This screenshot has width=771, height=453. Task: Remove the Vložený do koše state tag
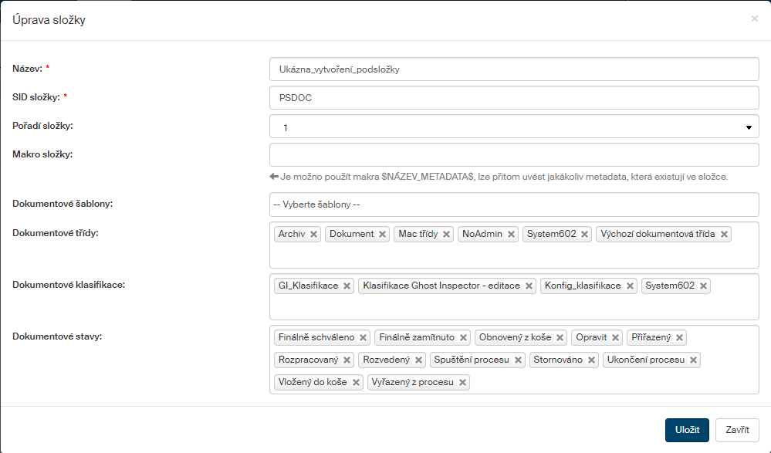356,383
